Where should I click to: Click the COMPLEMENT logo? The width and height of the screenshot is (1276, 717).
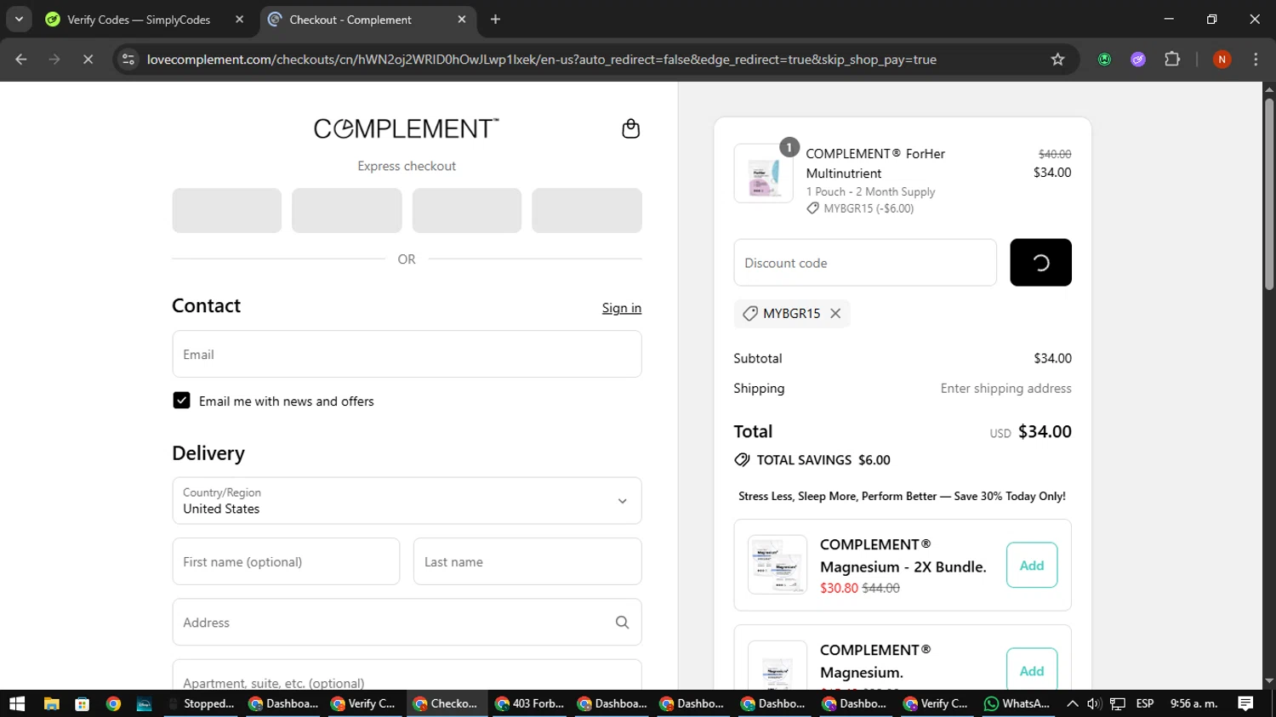tap(407, 128)
